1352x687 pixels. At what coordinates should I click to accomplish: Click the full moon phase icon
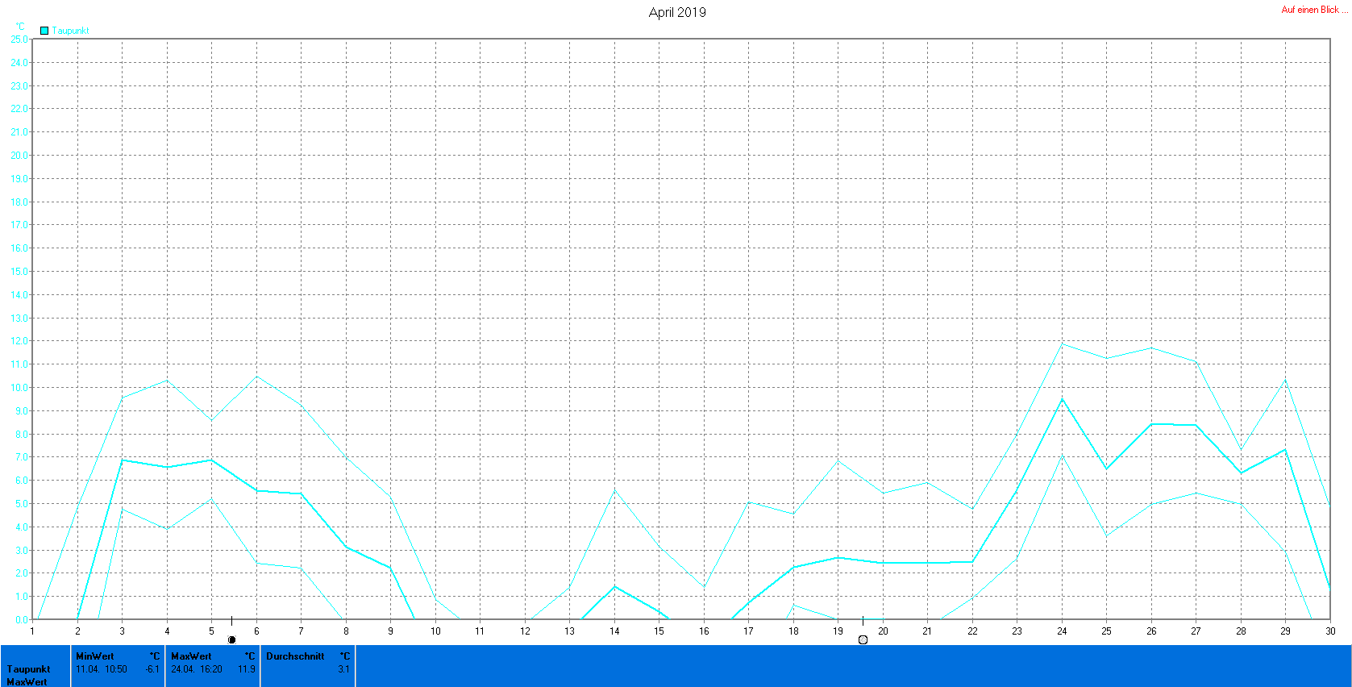863,639
